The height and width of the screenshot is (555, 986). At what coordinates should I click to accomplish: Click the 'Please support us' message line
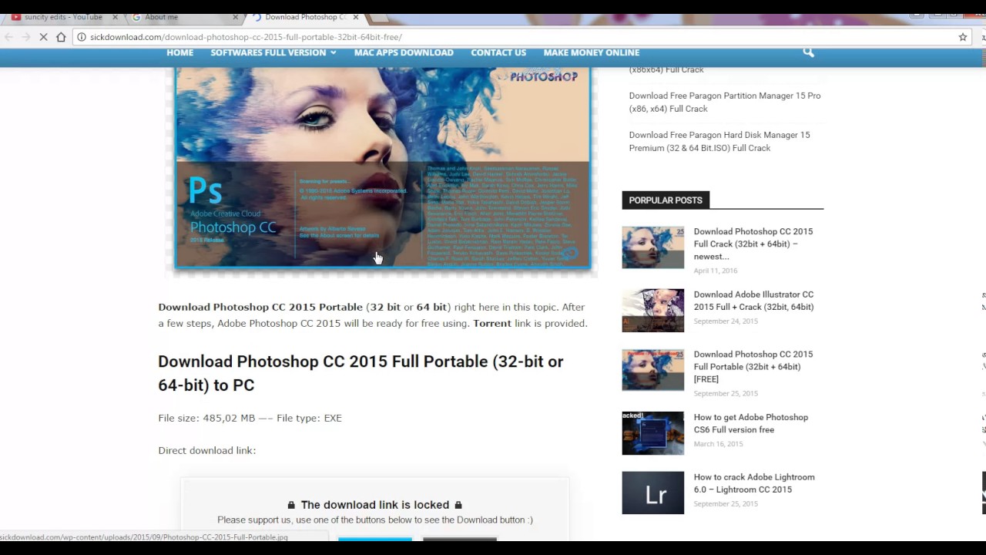point(375,520)
